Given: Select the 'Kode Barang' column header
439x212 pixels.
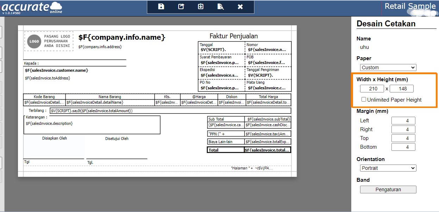Looking at the screenshot, I should pos(44,97).
